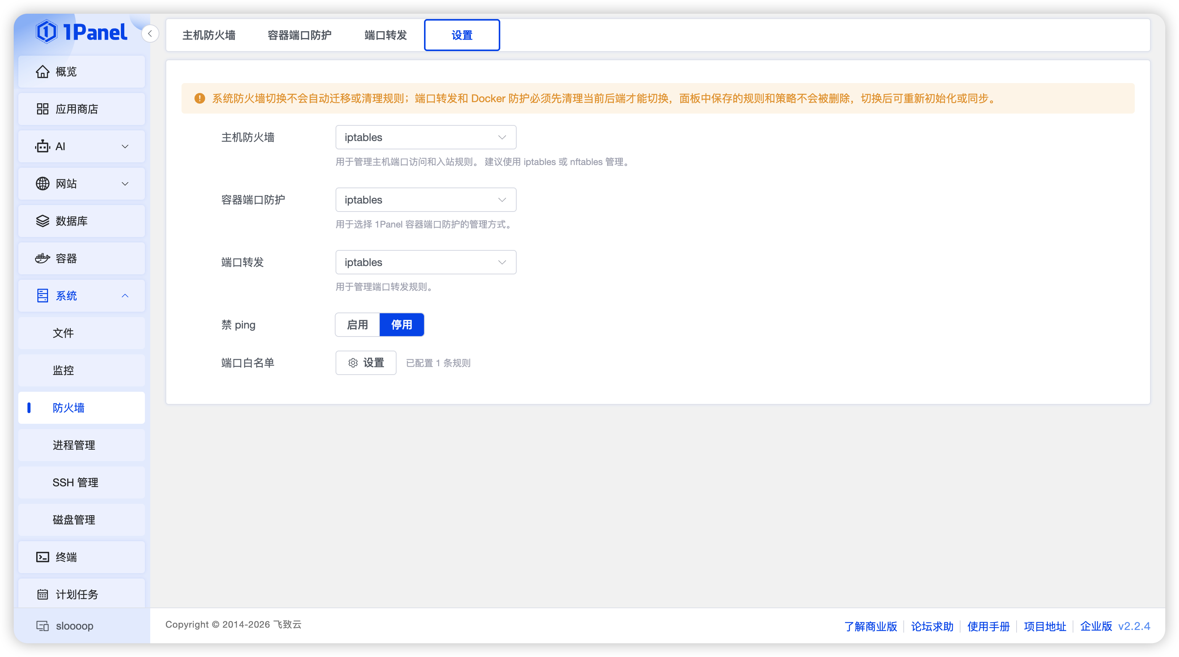Click the slooop node icon
This screenshot has width=1179, height=657.
point(43,625)
